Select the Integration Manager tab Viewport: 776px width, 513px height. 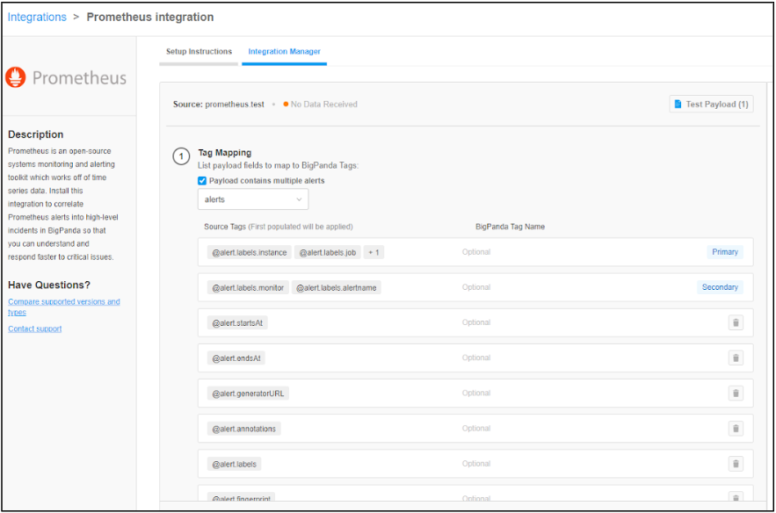[x=284, y=52]
